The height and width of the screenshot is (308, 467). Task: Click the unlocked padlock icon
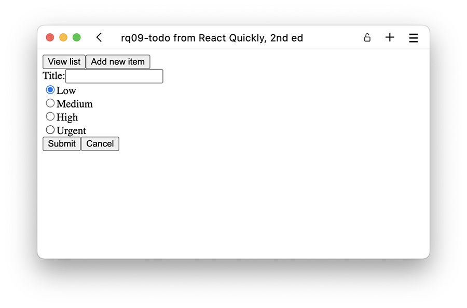click(x=367, y=37)
